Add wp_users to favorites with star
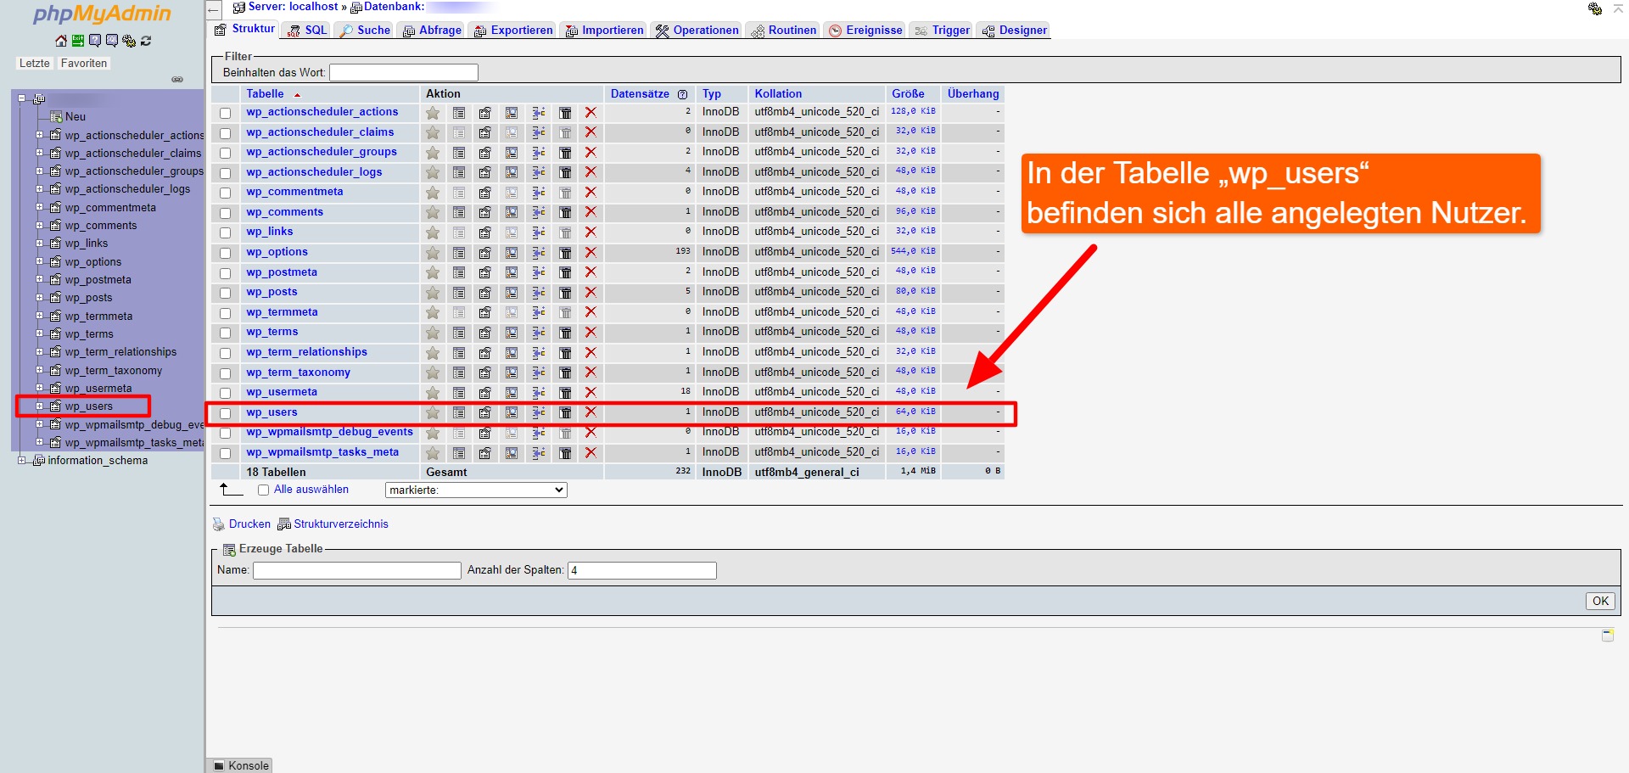The height and width of the screenshot is (773, 1629). click(433, 412)
